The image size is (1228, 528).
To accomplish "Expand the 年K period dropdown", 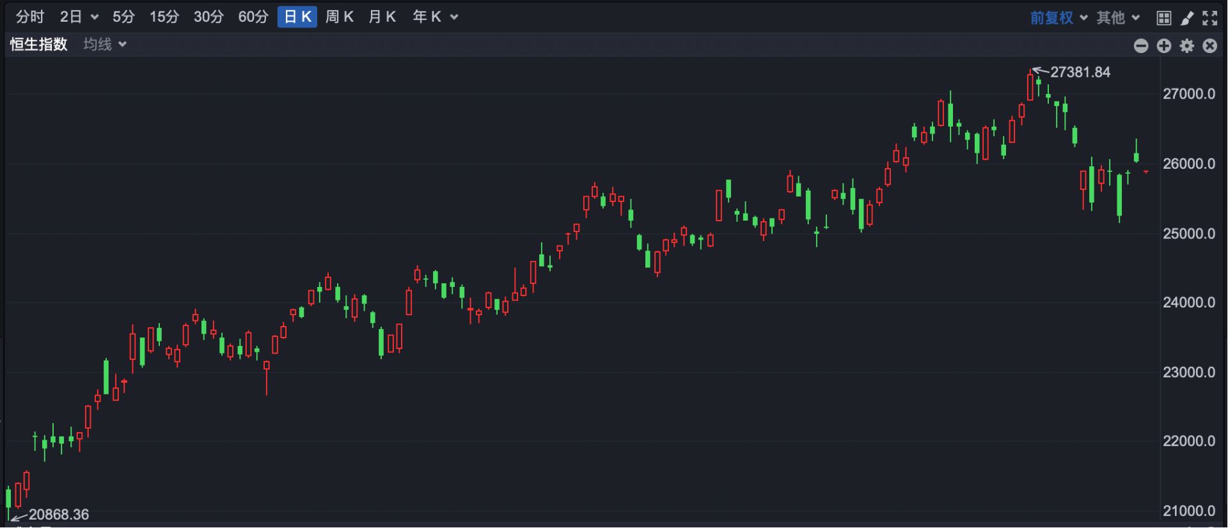I will coord(435,17).
